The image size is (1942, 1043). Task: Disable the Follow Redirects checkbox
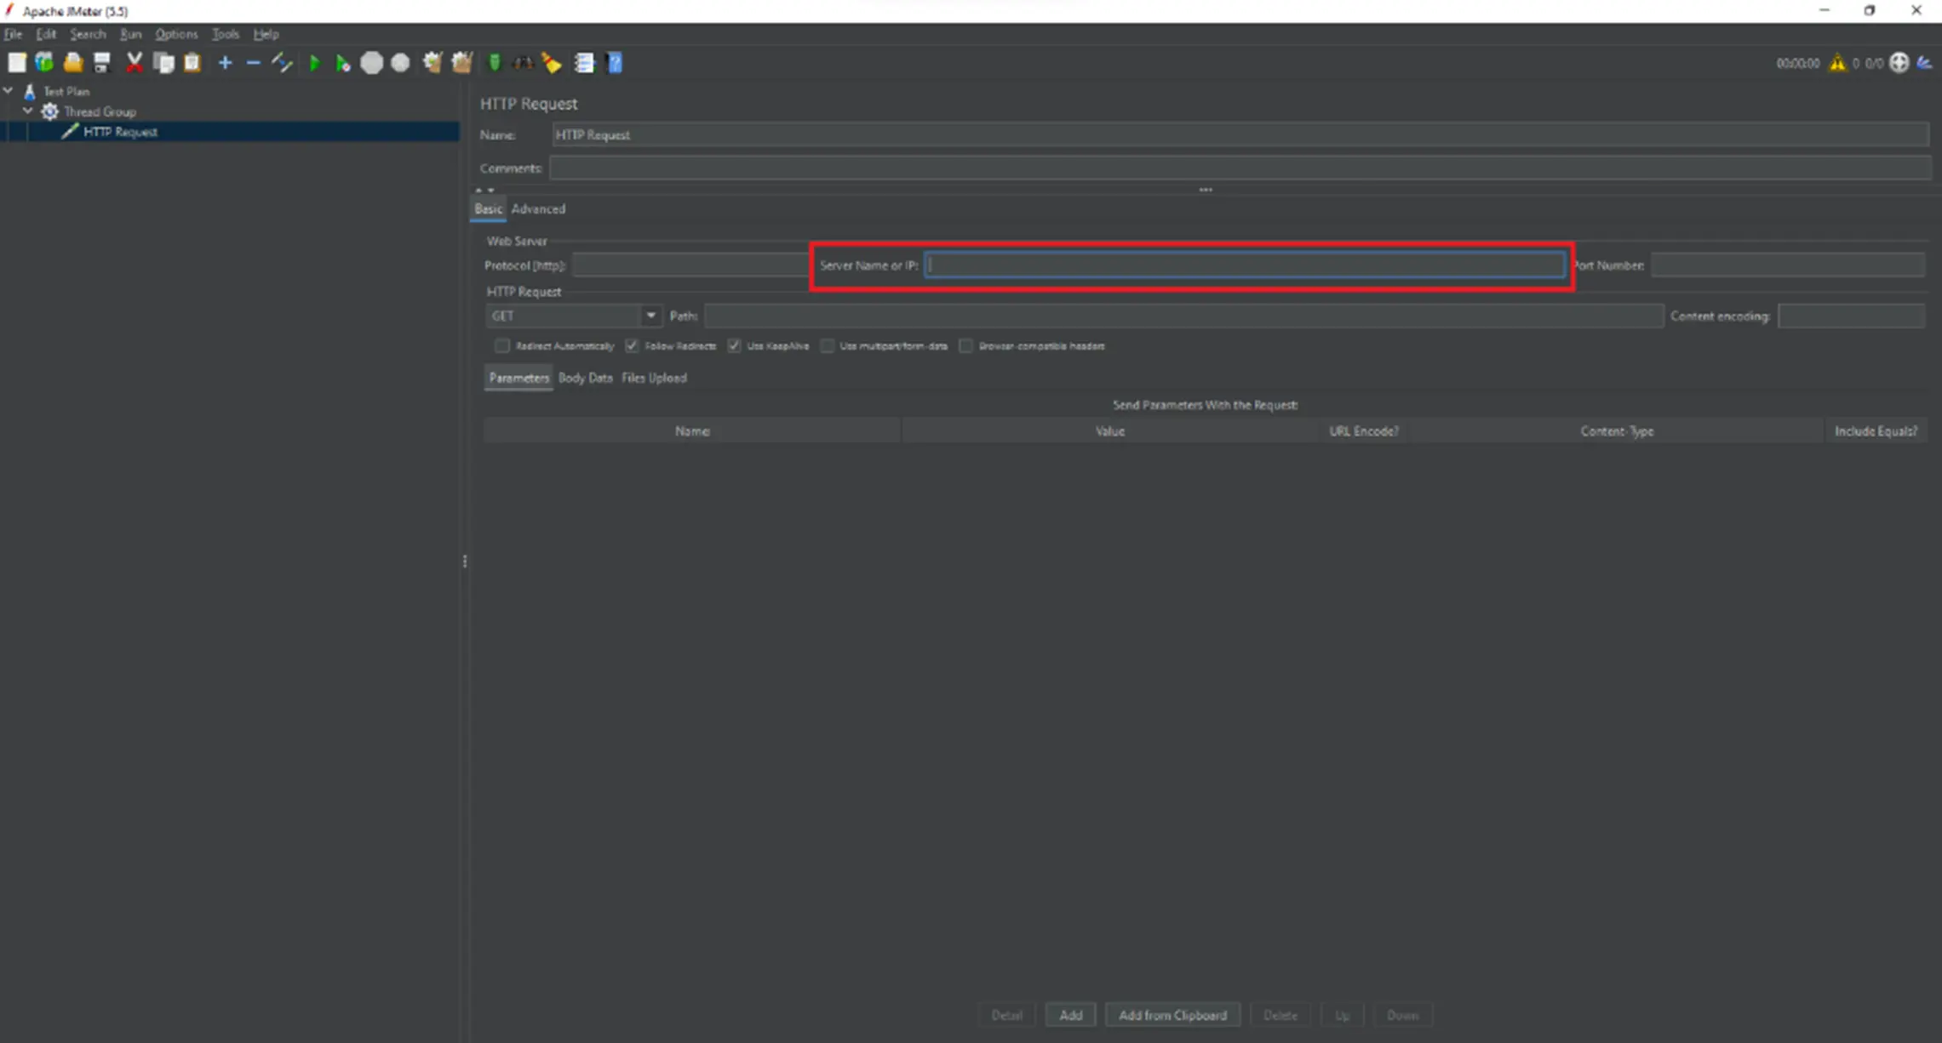click(631, 345)
